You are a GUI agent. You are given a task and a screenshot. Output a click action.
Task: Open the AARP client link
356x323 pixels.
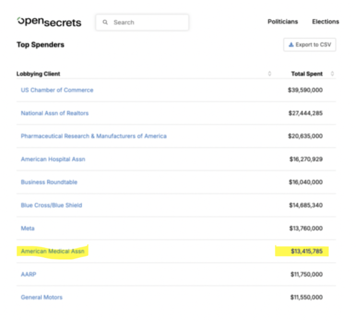click(28, 274)
